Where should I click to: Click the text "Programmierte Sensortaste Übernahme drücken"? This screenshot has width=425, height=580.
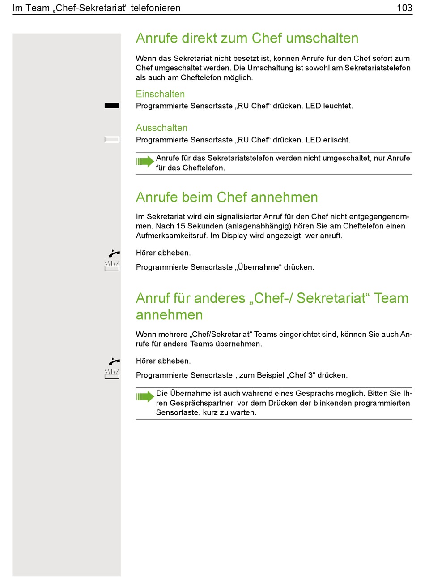point(225,267)
